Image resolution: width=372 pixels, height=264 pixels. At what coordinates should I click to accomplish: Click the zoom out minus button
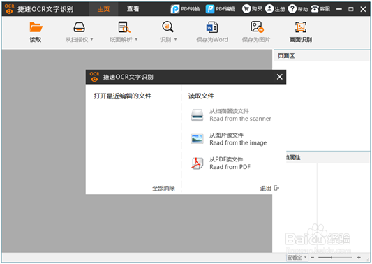click(x=313, y=257)
